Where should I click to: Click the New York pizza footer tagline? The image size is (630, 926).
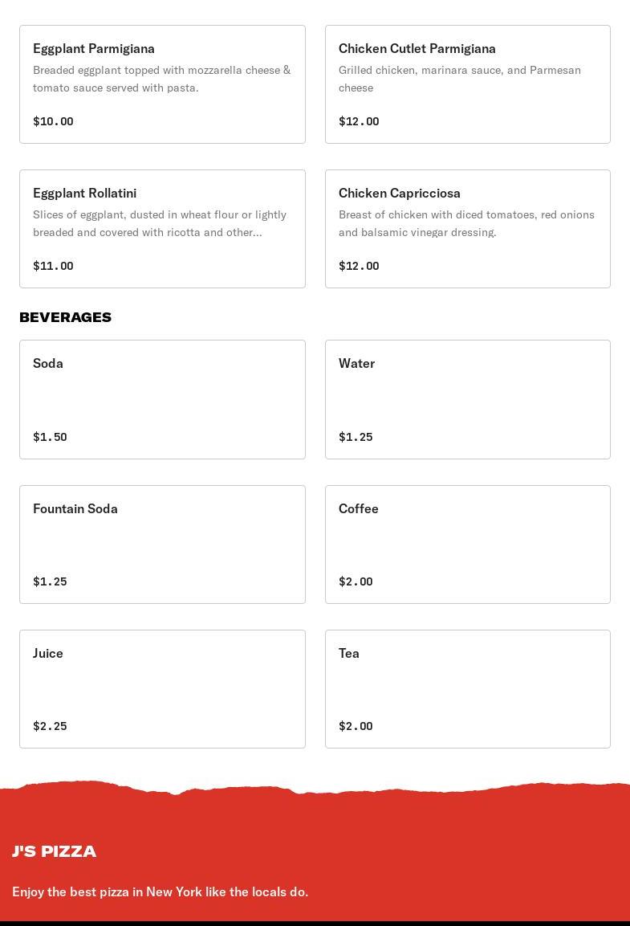[161, 891]
